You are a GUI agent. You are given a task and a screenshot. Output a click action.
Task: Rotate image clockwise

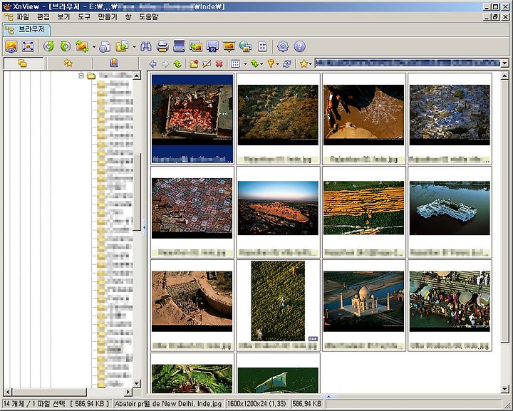pos(66,46)
